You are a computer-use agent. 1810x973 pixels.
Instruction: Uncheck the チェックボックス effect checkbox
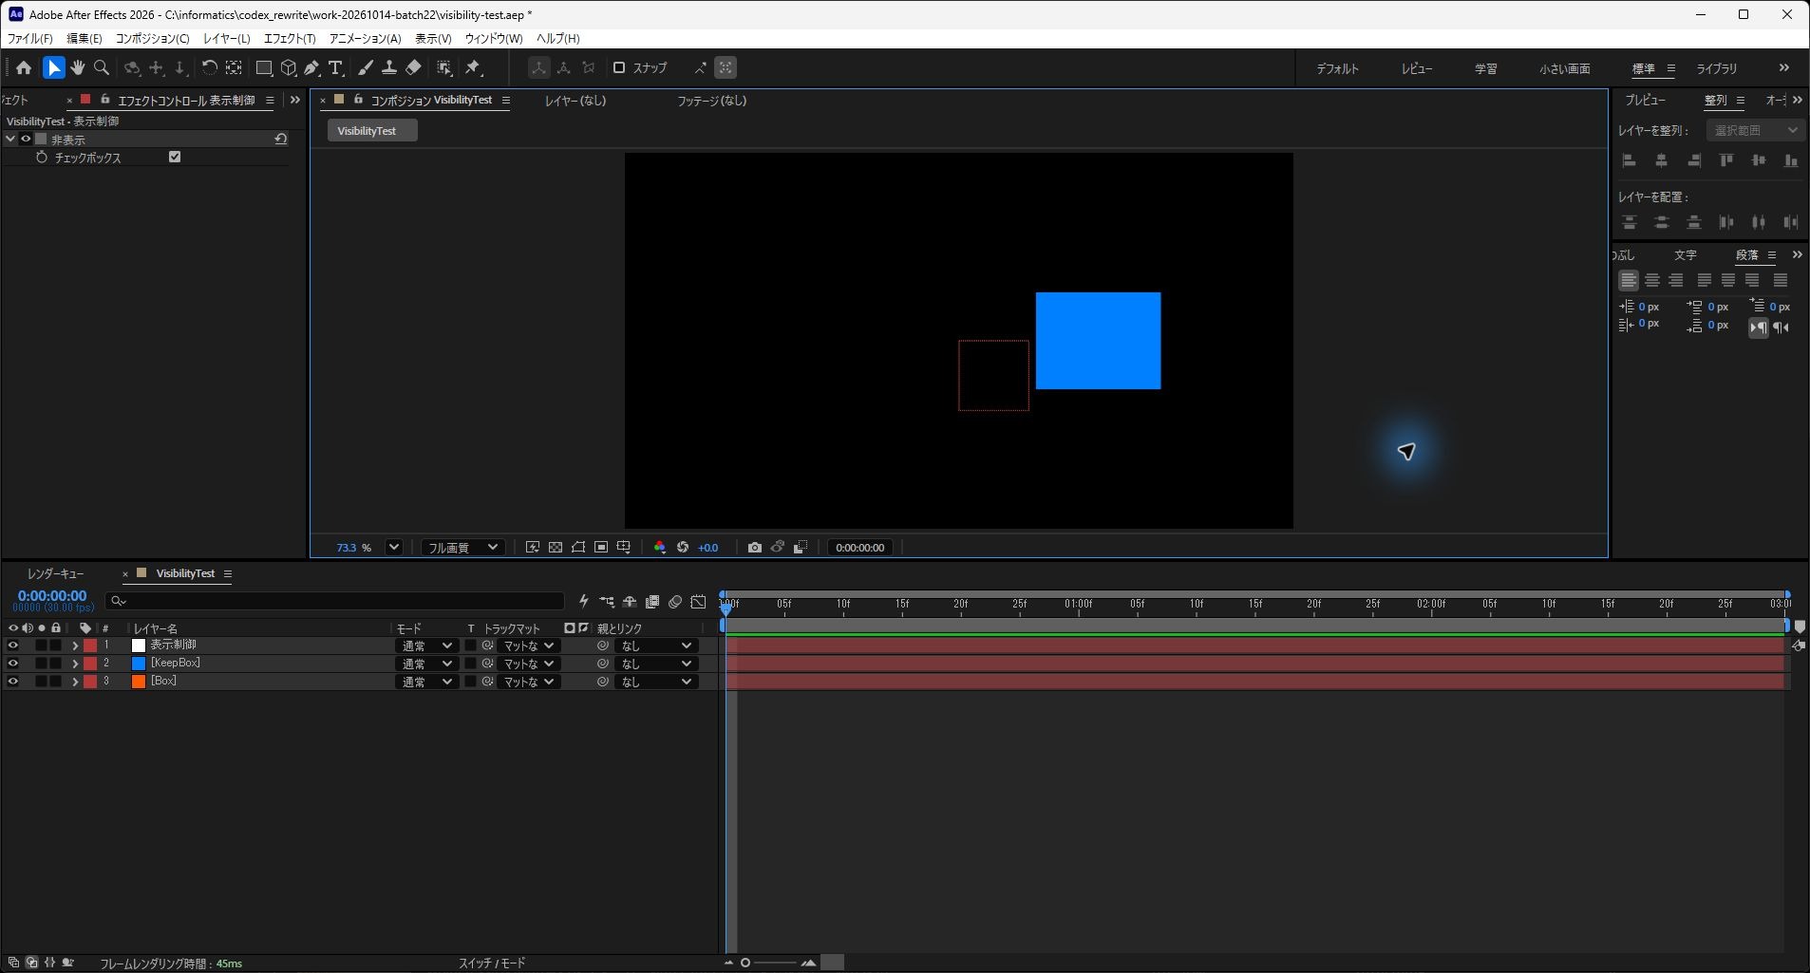coord(175,157)
